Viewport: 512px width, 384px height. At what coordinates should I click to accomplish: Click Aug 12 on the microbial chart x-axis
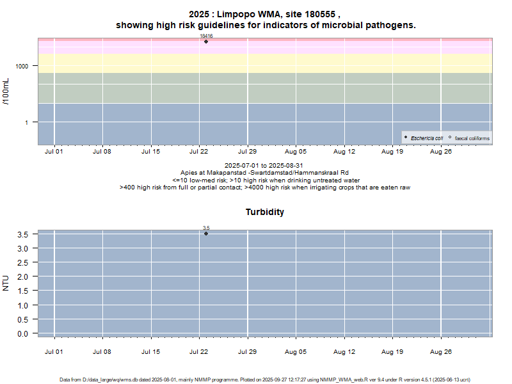[x=344, y=152]
